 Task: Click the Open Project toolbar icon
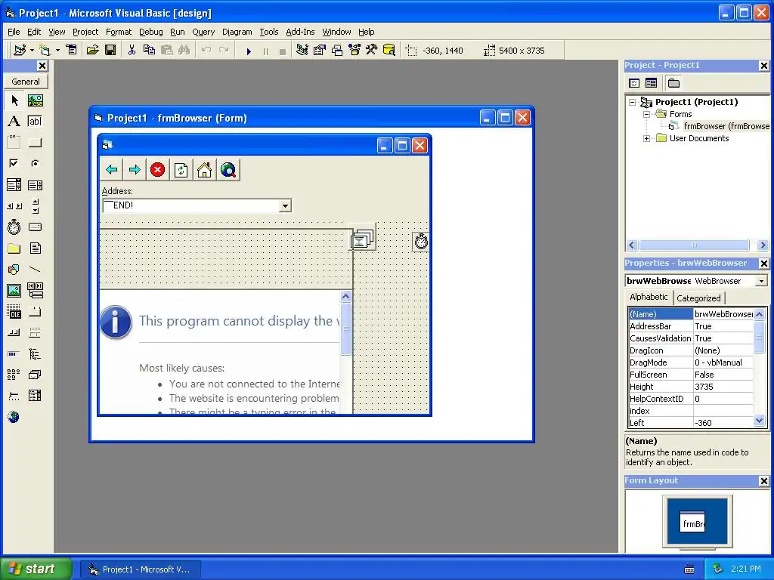click(x=92, y=50)
